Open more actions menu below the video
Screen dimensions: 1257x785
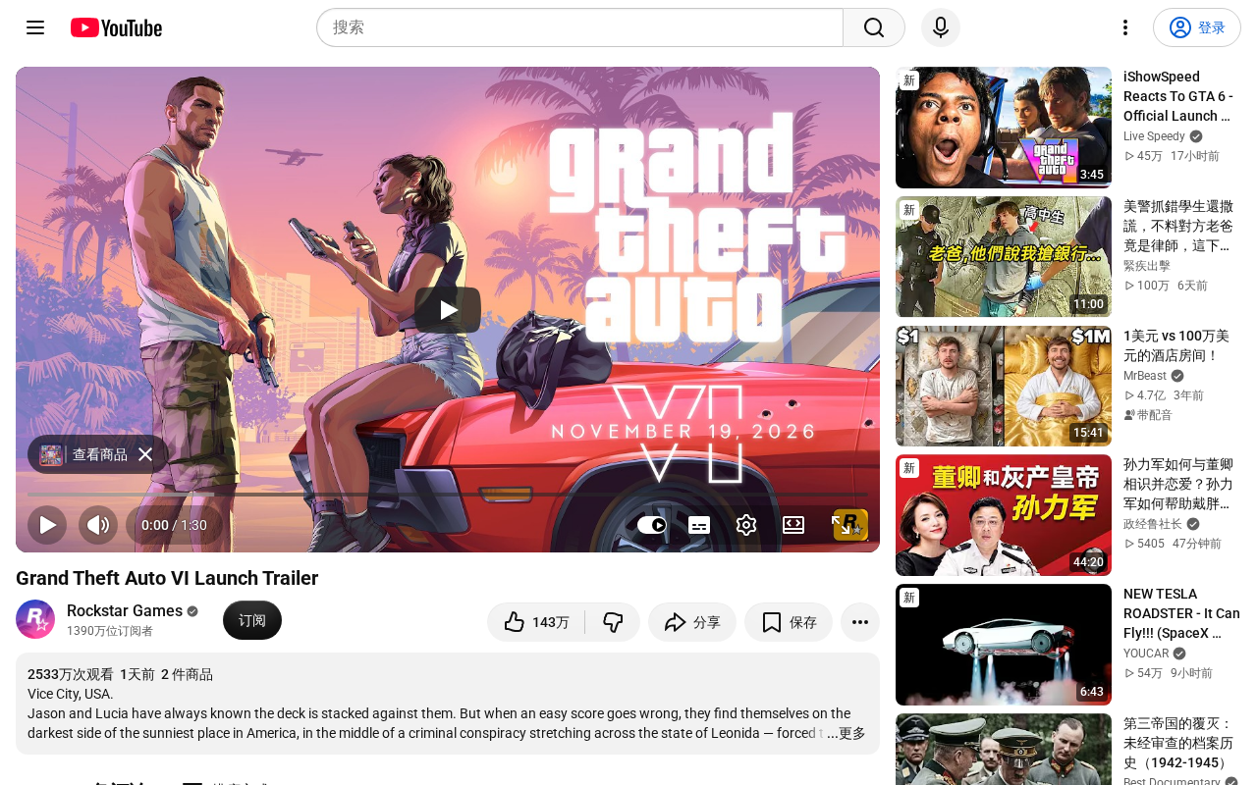860,622
